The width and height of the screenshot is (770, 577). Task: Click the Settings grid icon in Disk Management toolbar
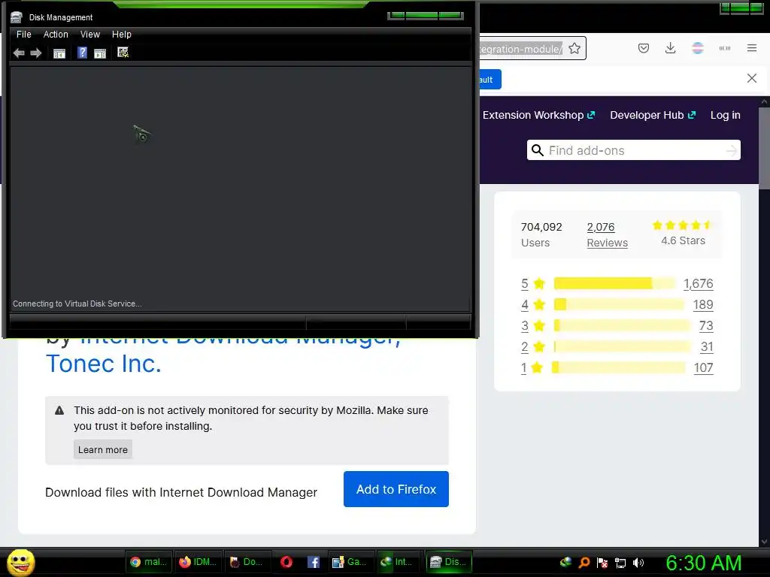123,53
